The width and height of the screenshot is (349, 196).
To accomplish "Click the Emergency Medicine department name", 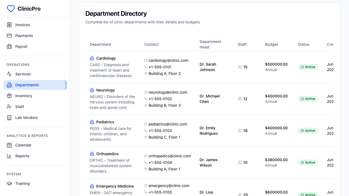I will pyautogui.click(x=115, y=186).
